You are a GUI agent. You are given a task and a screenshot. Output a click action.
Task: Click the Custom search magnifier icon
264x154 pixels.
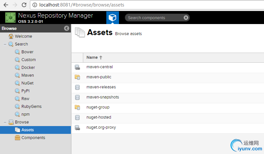(x=17, y=59)
